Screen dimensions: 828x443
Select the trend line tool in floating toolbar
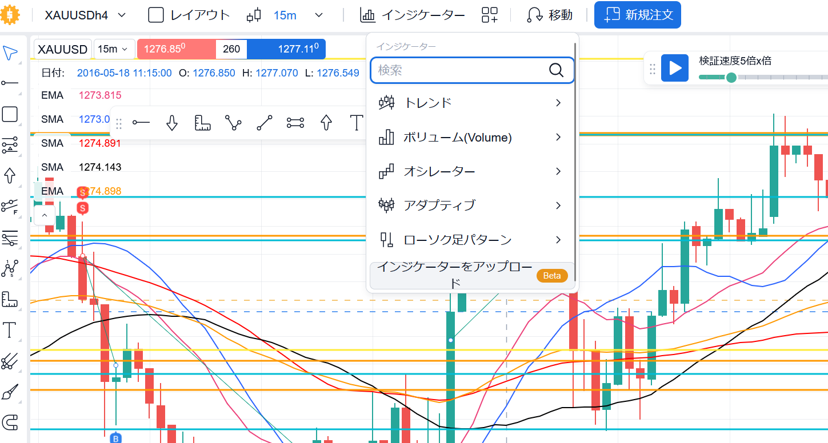(265, 123)
